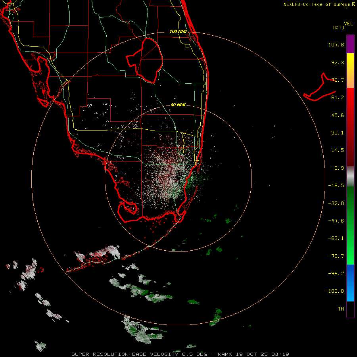This screenshot has height=357, width=357.
Task: Click the -32.0 velocity scale value
Action: tap(336, 203)
